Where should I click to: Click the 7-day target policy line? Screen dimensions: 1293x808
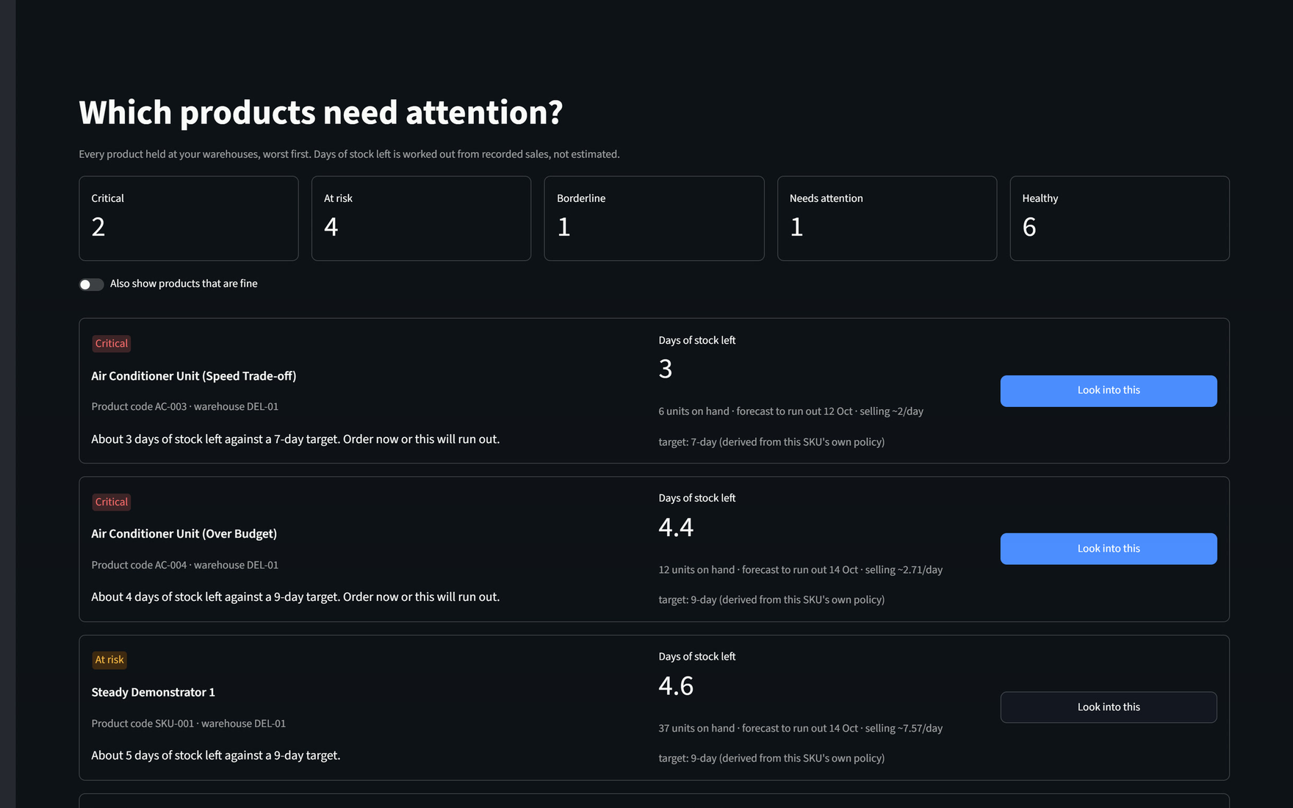(x=771, y=442)
